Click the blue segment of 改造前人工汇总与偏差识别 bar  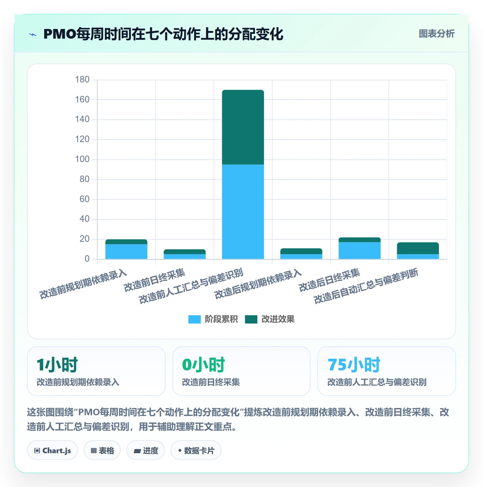243,212
